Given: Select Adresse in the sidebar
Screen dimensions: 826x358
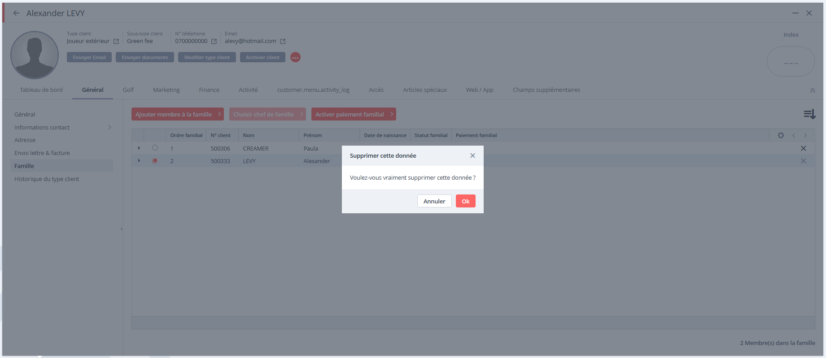Looking at the screenshot, I should point(25,140).
